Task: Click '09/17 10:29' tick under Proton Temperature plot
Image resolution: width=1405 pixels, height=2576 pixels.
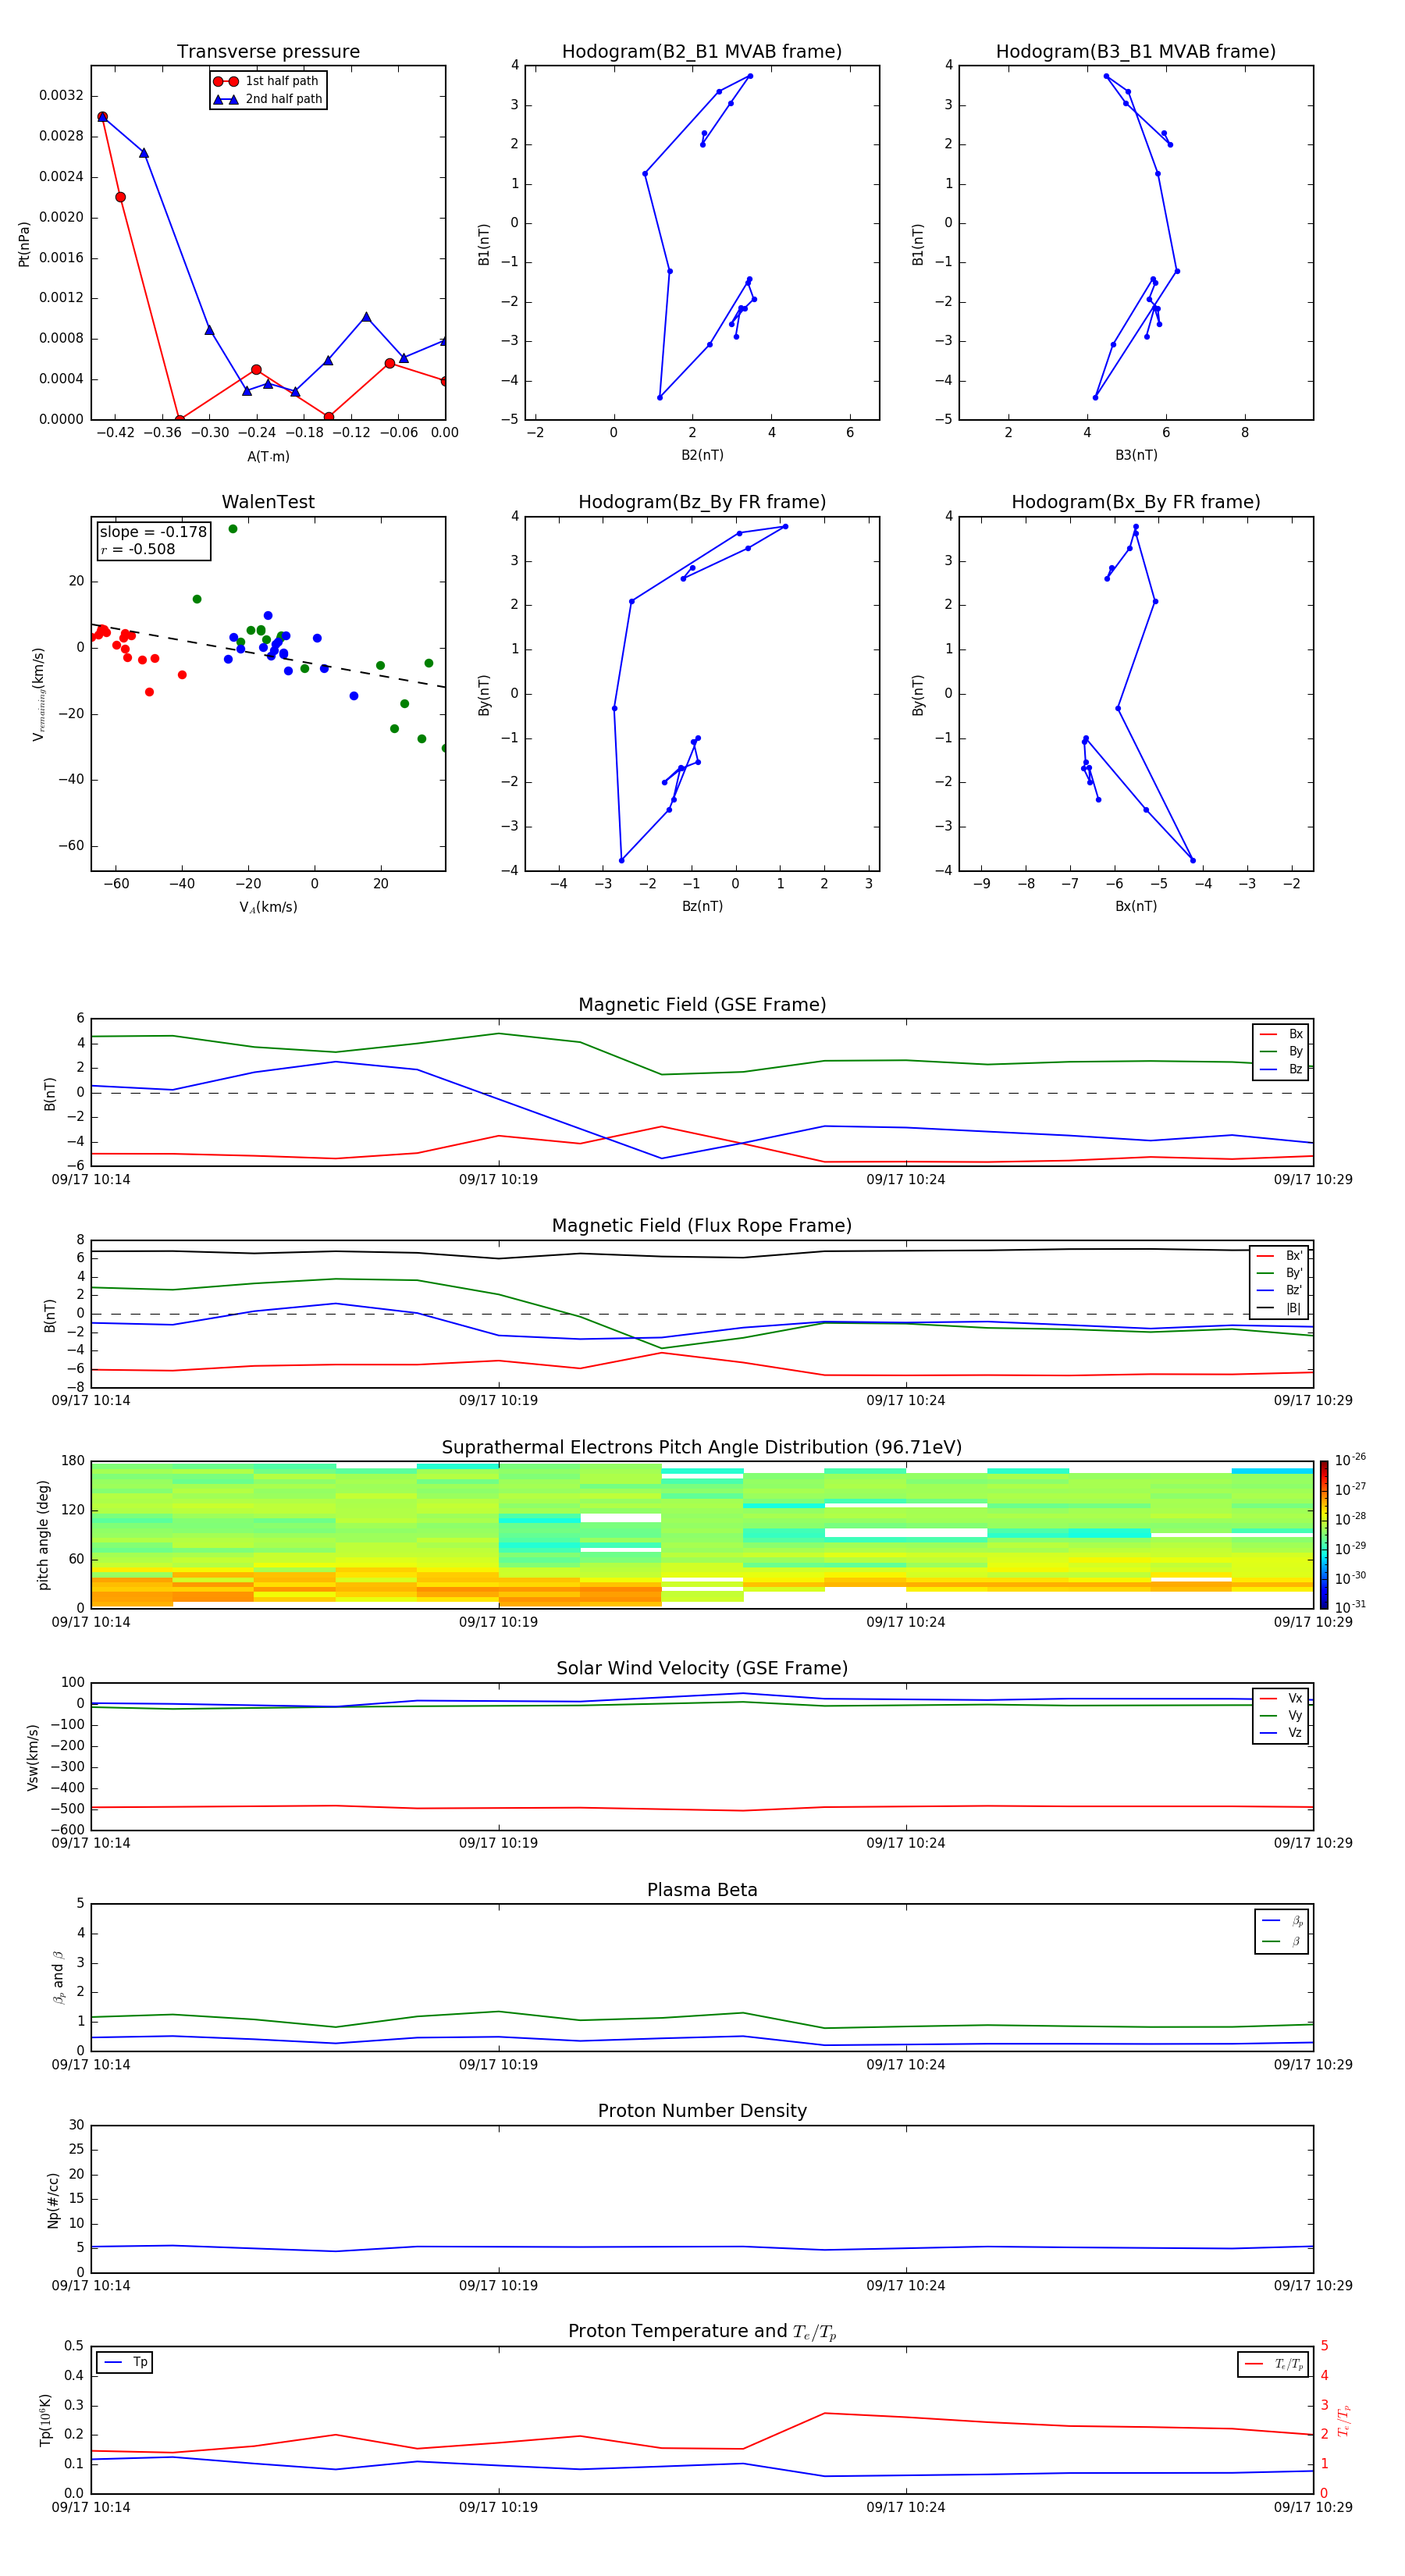Action: tap(1313, 2507)
